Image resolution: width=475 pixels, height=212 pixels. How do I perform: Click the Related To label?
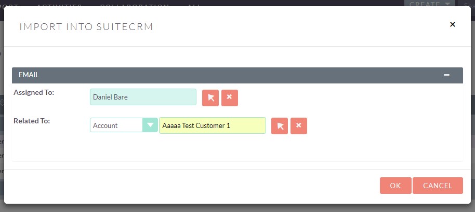coord(32,121)
